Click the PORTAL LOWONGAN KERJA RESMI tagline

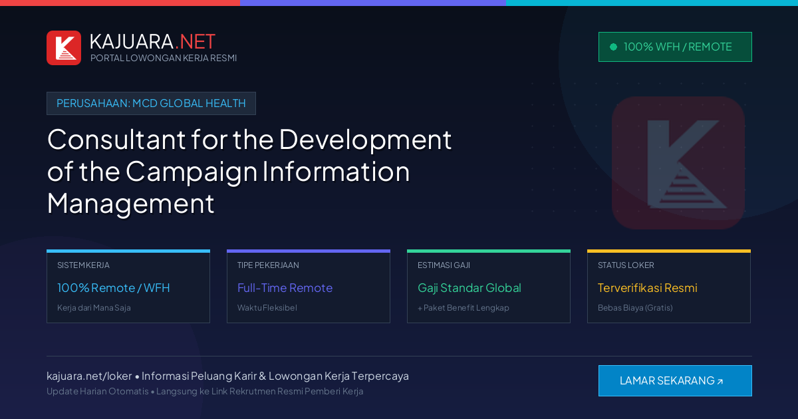164,58
